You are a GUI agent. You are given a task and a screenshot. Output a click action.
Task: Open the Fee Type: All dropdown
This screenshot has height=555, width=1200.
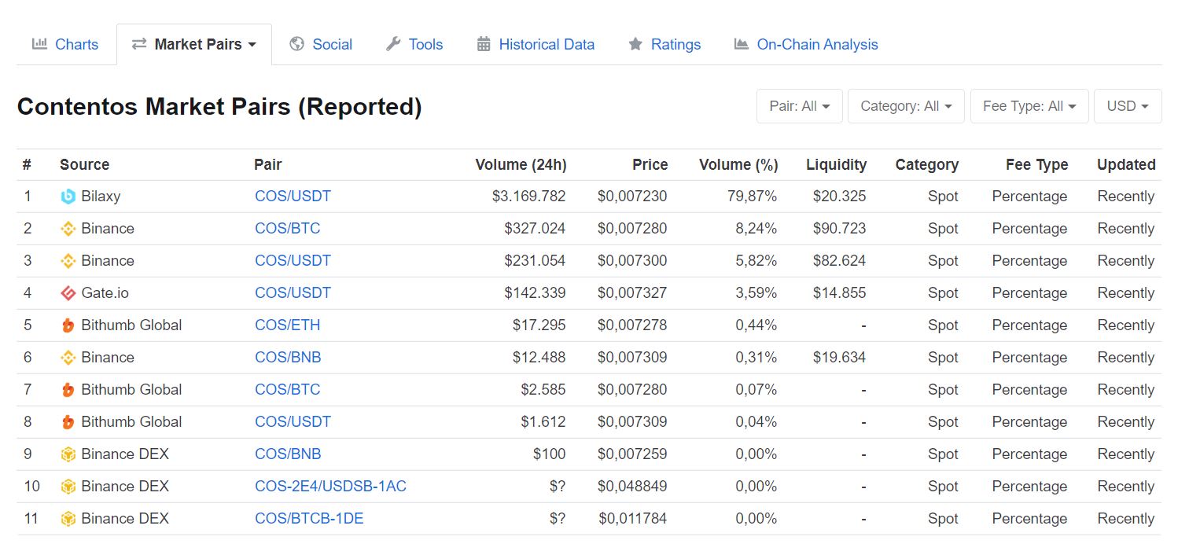[x=1029, y=106]
